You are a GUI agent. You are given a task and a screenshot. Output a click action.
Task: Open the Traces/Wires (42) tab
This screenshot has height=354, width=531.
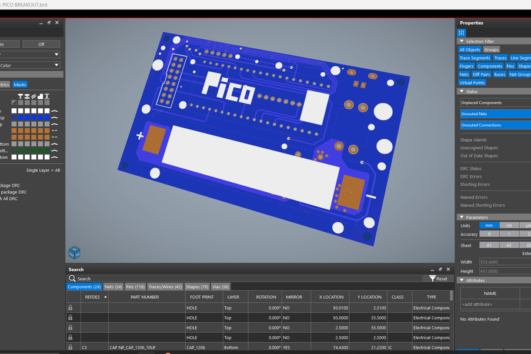165,286
